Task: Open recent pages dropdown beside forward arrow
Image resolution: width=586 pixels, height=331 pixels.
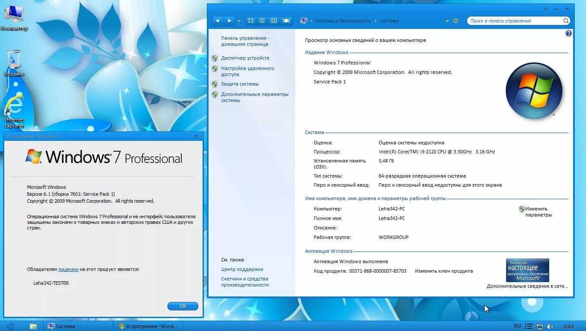Action: 239,21
